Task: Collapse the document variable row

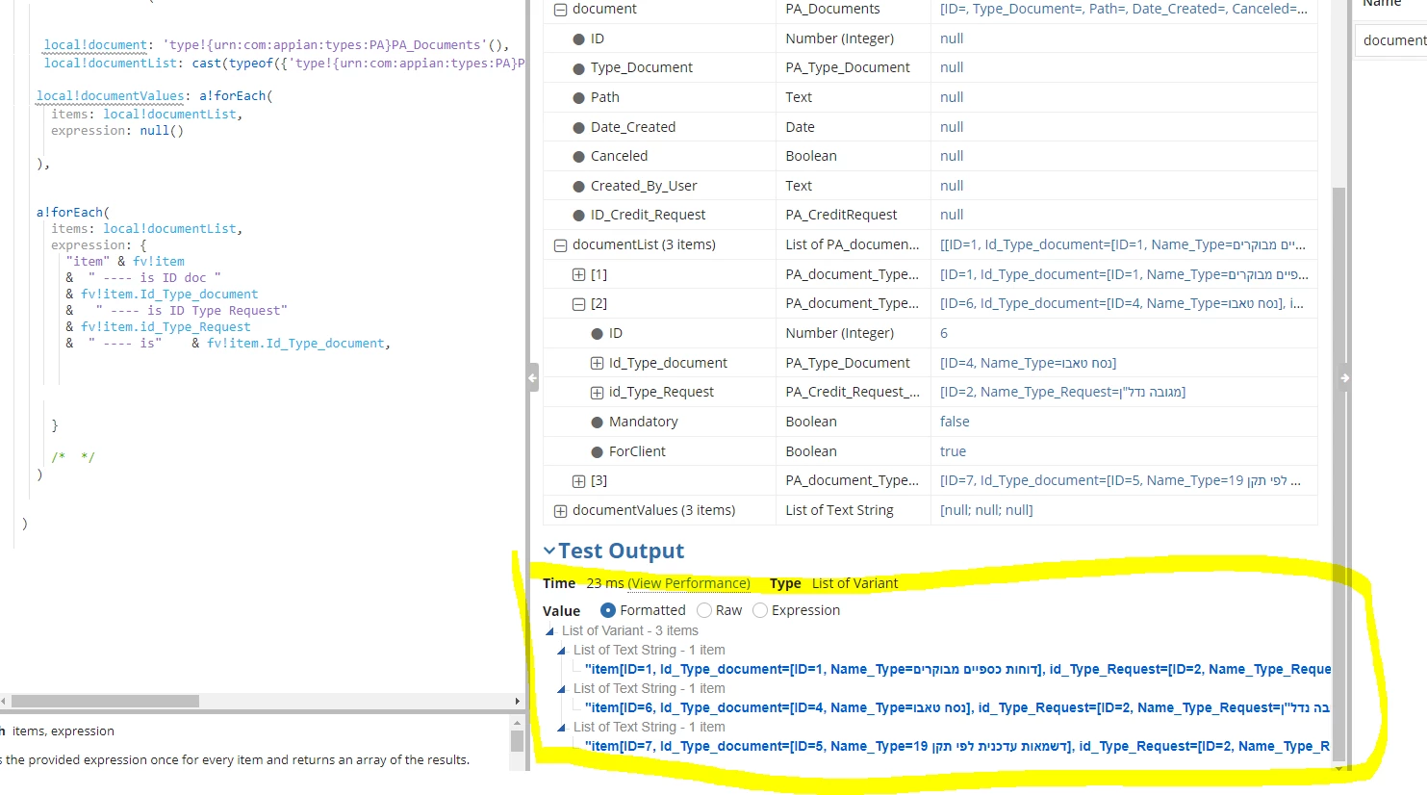Action: [560, 10]
